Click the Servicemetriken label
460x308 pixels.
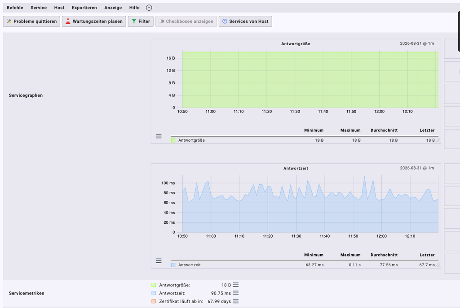coord(27,293)
